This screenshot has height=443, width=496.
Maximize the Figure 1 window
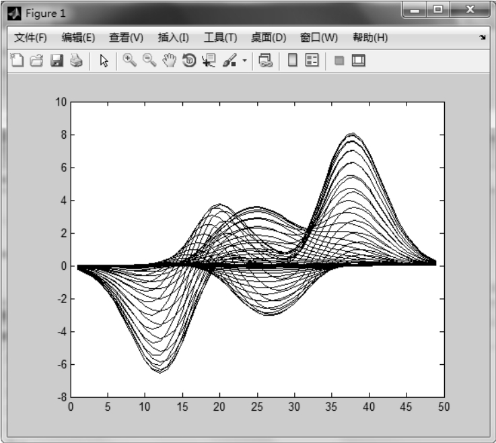438,10
